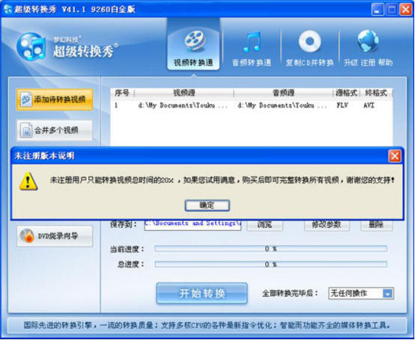Click the 终格式 column header

(376, 93)
